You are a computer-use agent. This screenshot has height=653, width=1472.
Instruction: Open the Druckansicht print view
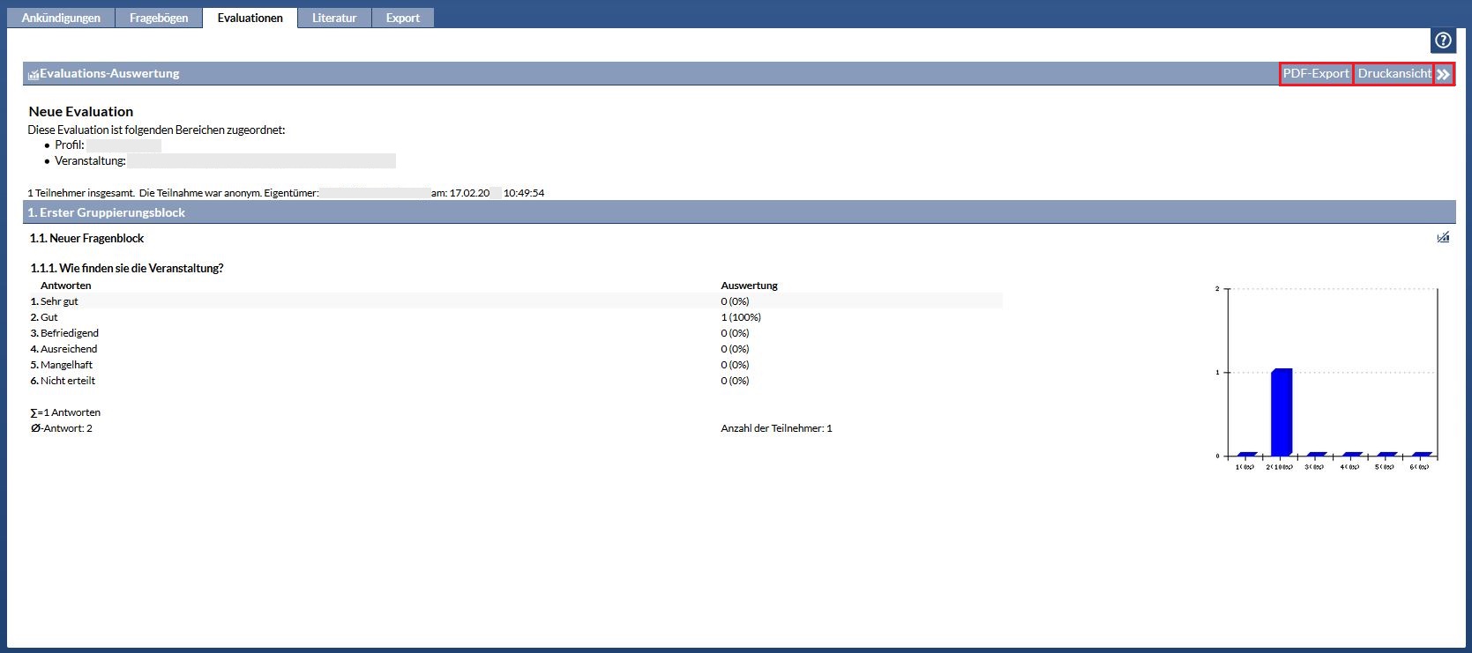click(x=1394, y=74)
